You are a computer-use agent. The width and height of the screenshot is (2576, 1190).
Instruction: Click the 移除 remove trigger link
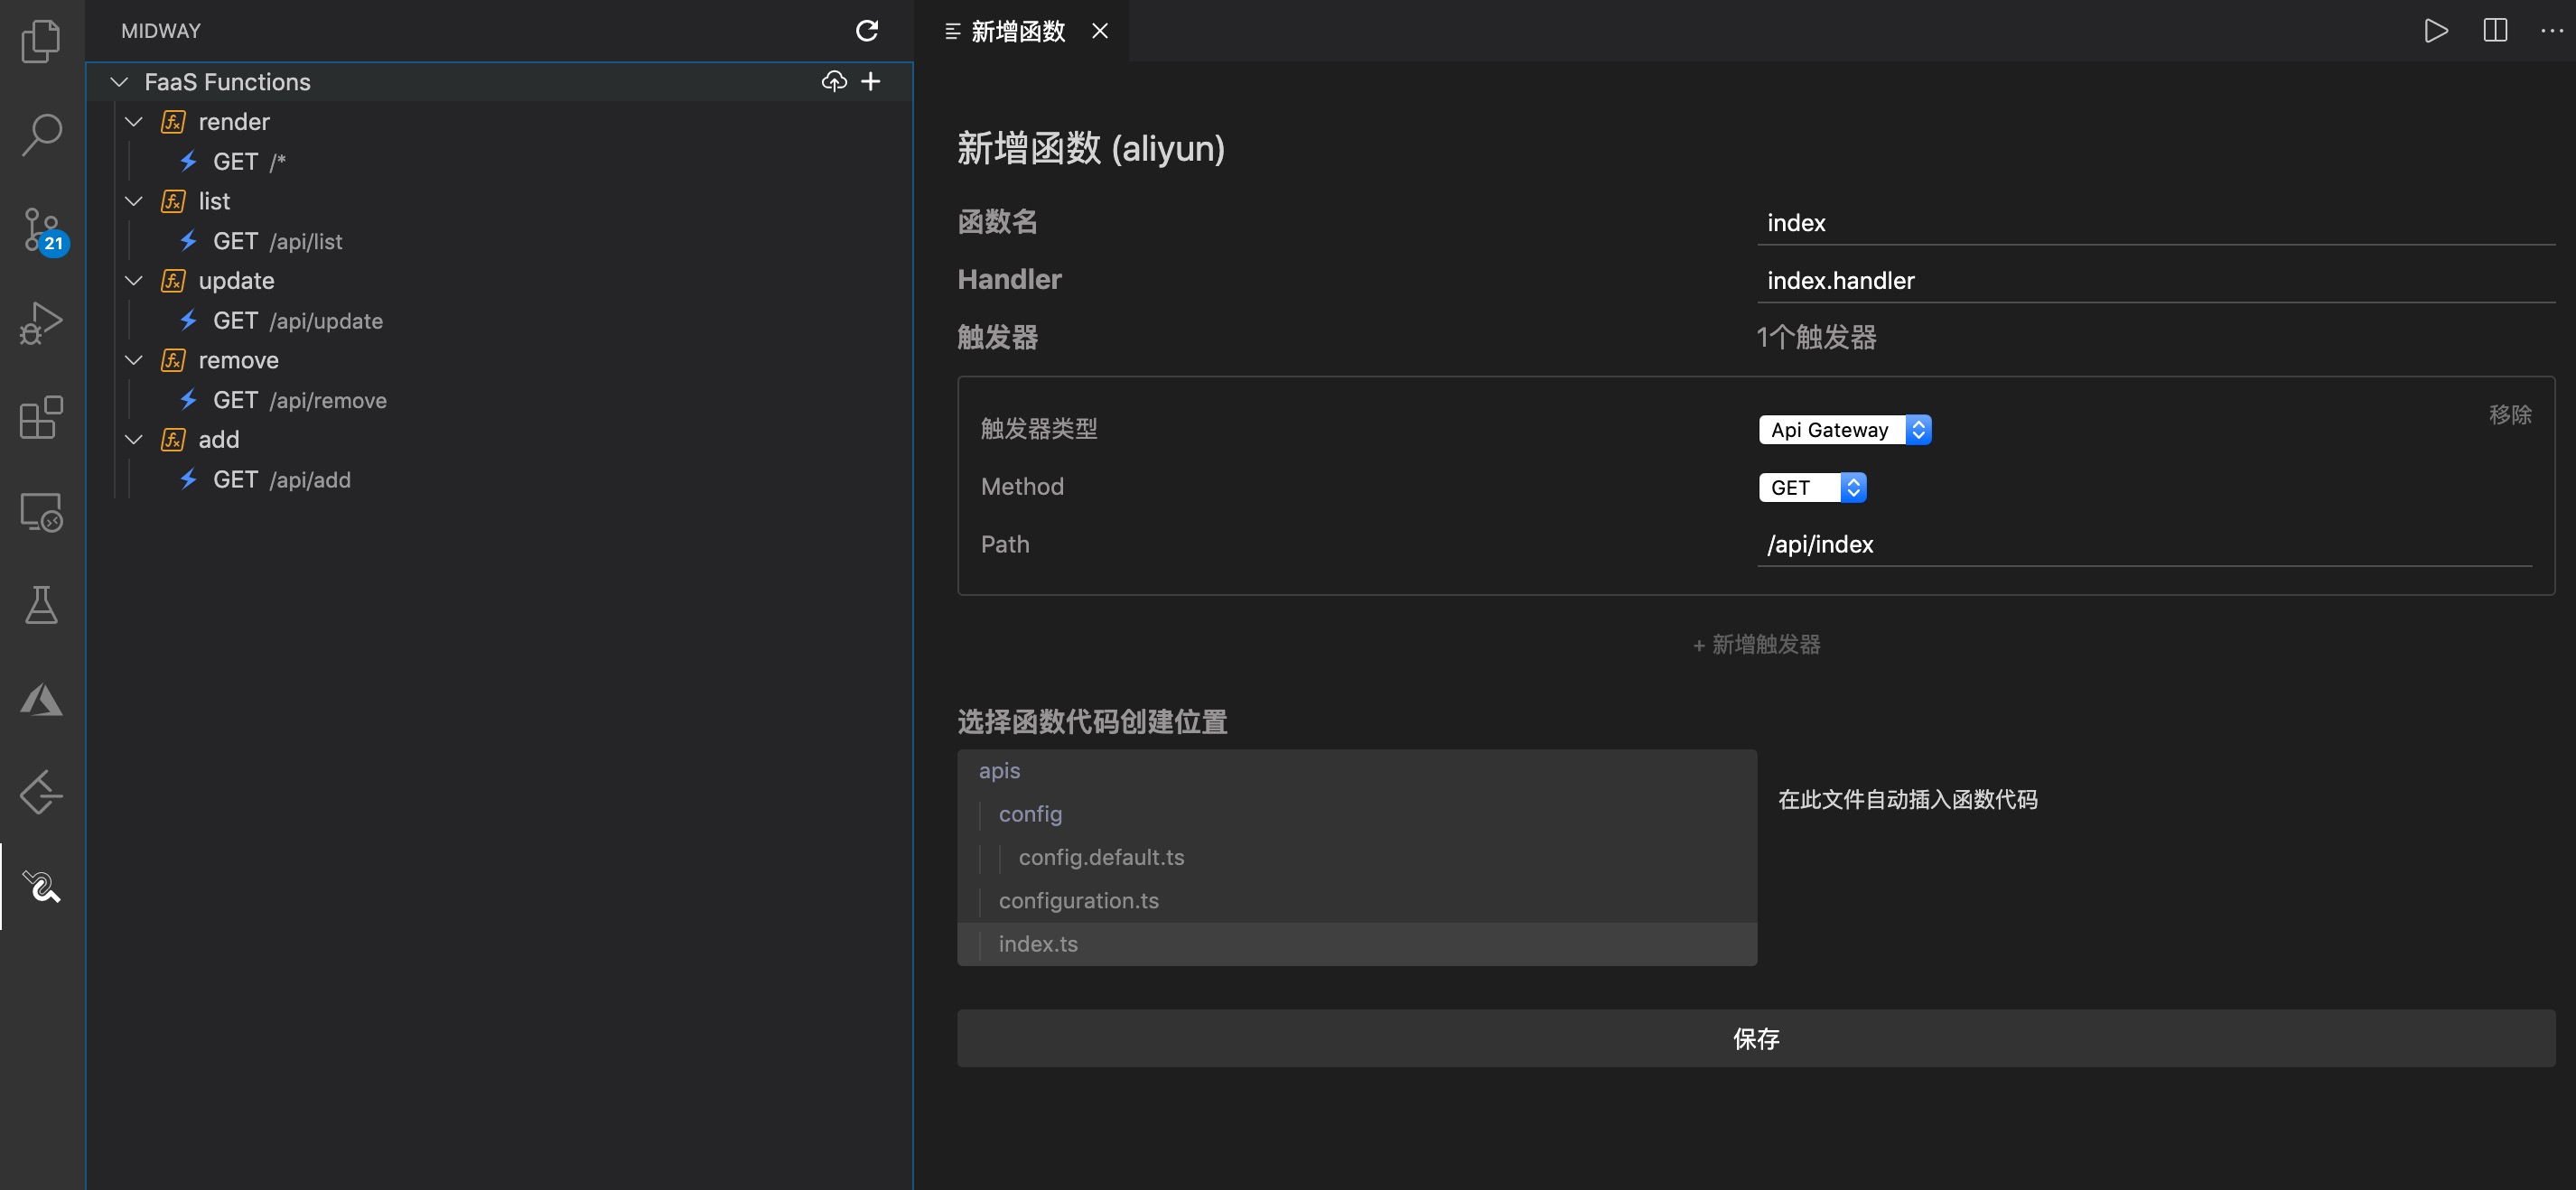click(2509, 415)
